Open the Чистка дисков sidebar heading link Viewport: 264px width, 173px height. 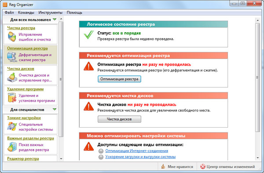(21, 69)
